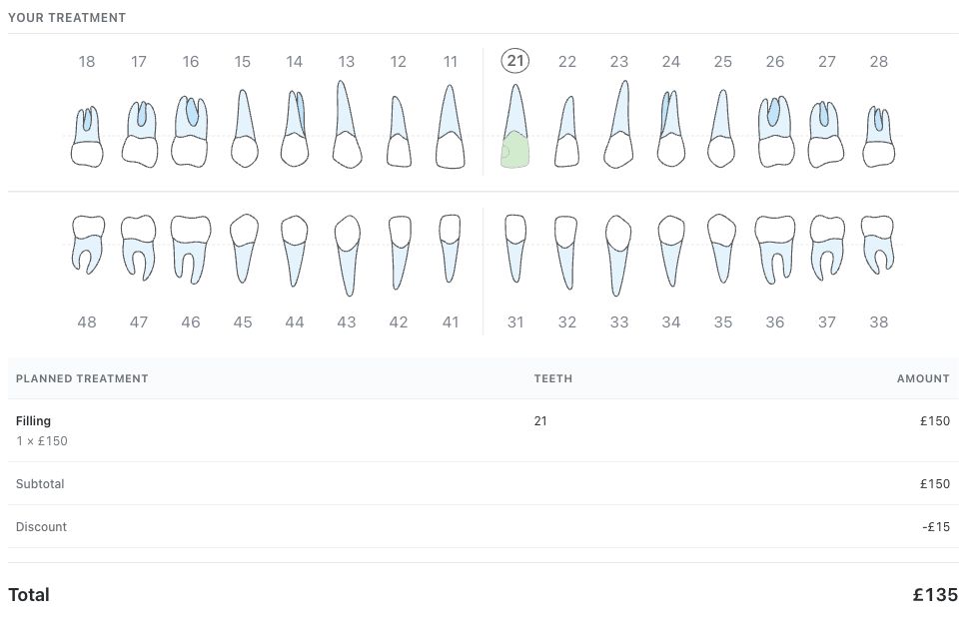Select lower wisdom tooth 38
Image resolution: width=979 pixels, height=634 pixels.
click(878, 245)
